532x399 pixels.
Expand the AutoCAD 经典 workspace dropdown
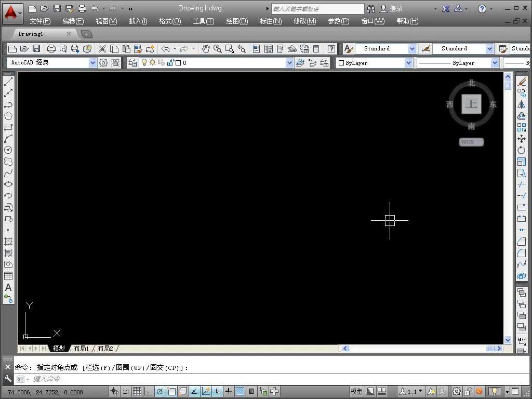(x=92, y=63)
